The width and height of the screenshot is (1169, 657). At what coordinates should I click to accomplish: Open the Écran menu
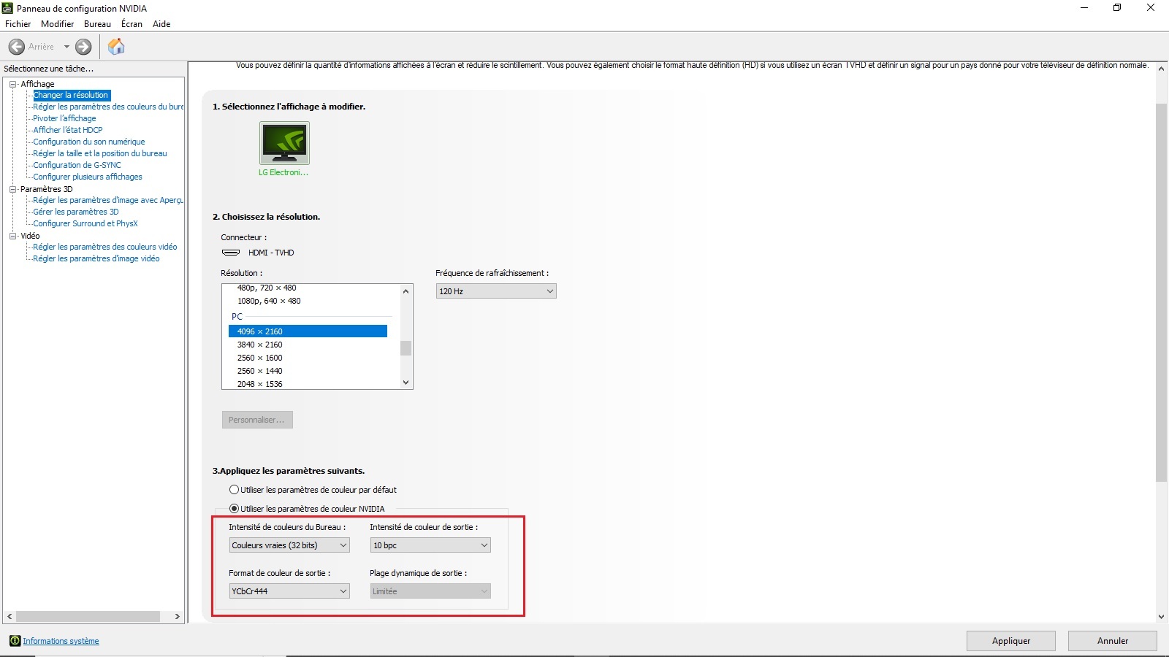pos(132,24)
